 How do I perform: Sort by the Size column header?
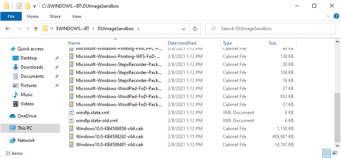point(272,43)
